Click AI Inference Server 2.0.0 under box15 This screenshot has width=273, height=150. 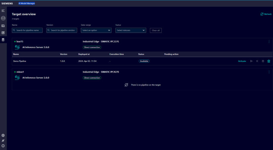pos(36,47)
